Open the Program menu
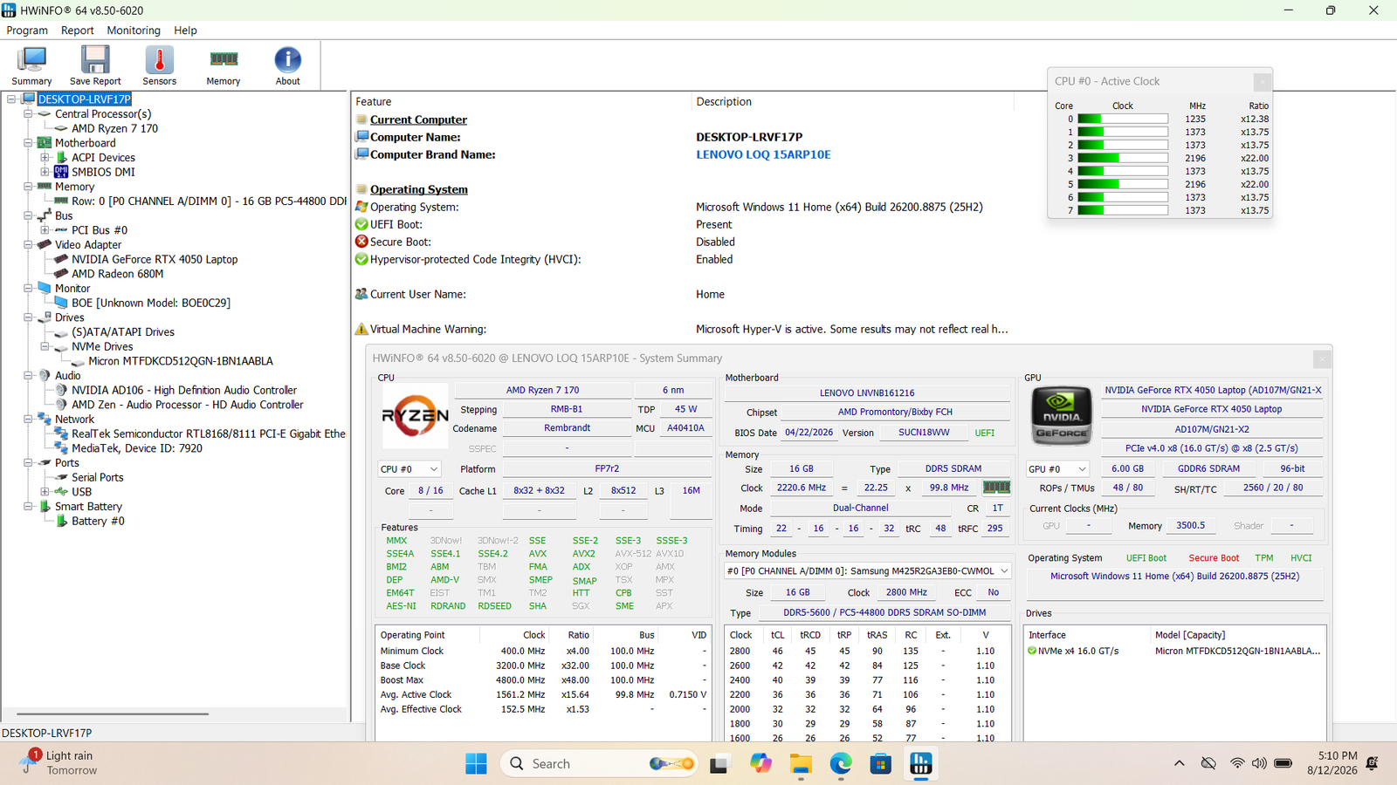The height and width of the screenshot is (785, 1397). pyautogui.click(x=27, y=31)
